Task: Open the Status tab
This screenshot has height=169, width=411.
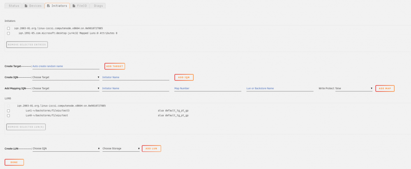Action: (14, 6)
